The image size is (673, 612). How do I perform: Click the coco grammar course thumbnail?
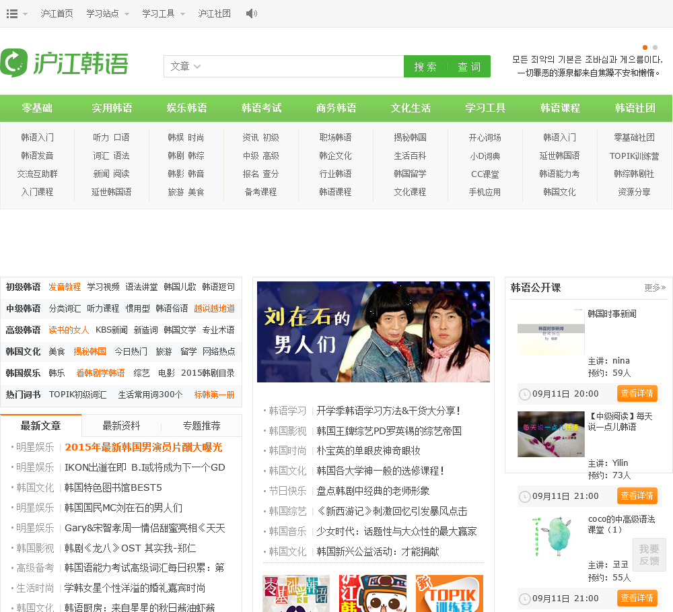[551, 537]
